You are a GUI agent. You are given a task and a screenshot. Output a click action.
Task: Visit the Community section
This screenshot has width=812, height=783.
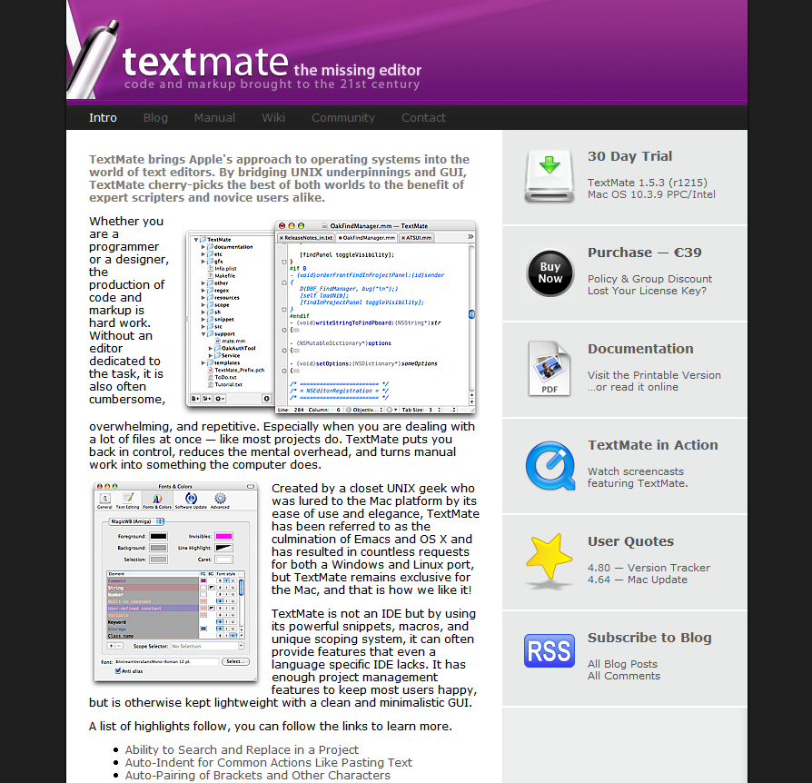(342, 117)
